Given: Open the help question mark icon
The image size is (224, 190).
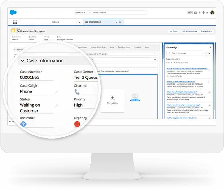Looking at the screenshot, I should (x=199, y=13).
